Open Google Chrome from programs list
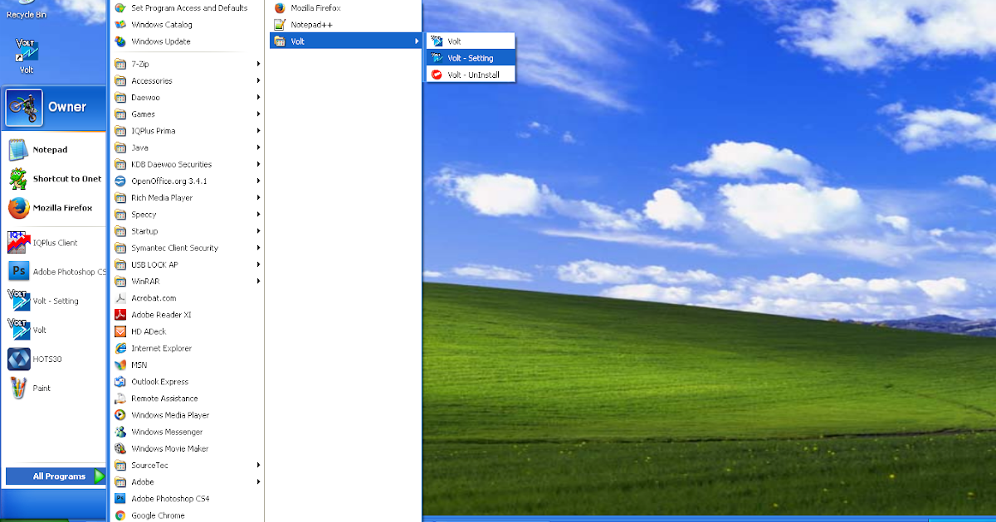The image size is (996, 522). pos(187,515)
